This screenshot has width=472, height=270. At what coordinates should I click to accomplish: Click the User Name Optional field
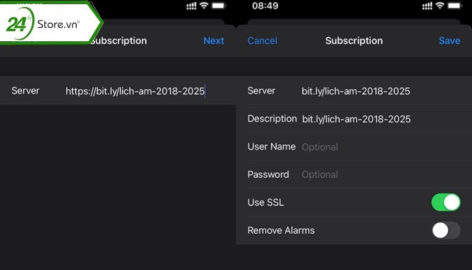point(320,147)
